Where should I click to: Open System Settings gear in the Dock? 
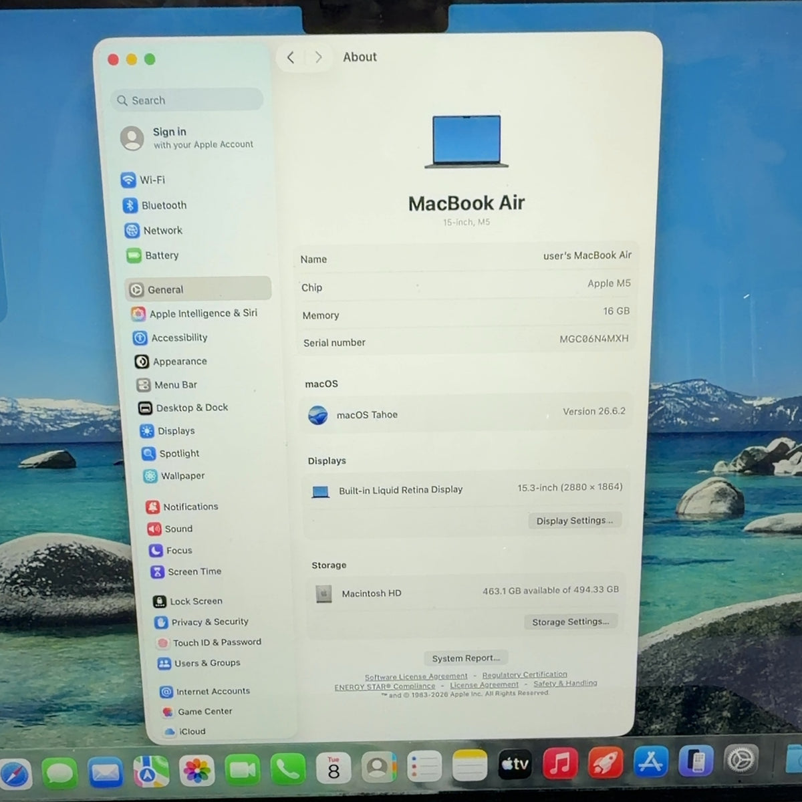pos(741,760)
